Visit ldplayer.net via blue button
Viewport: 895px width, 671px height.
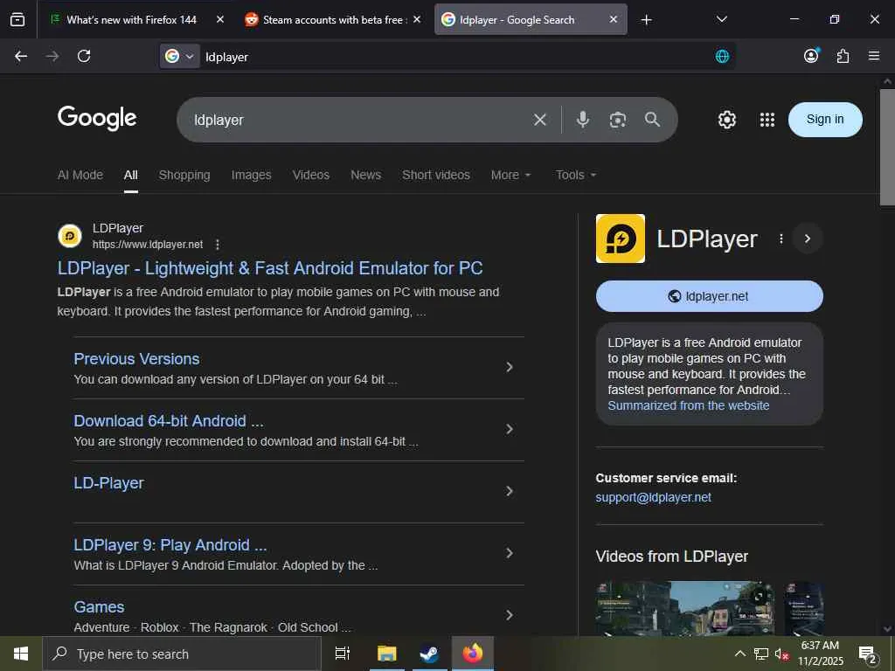pos(709,296)
